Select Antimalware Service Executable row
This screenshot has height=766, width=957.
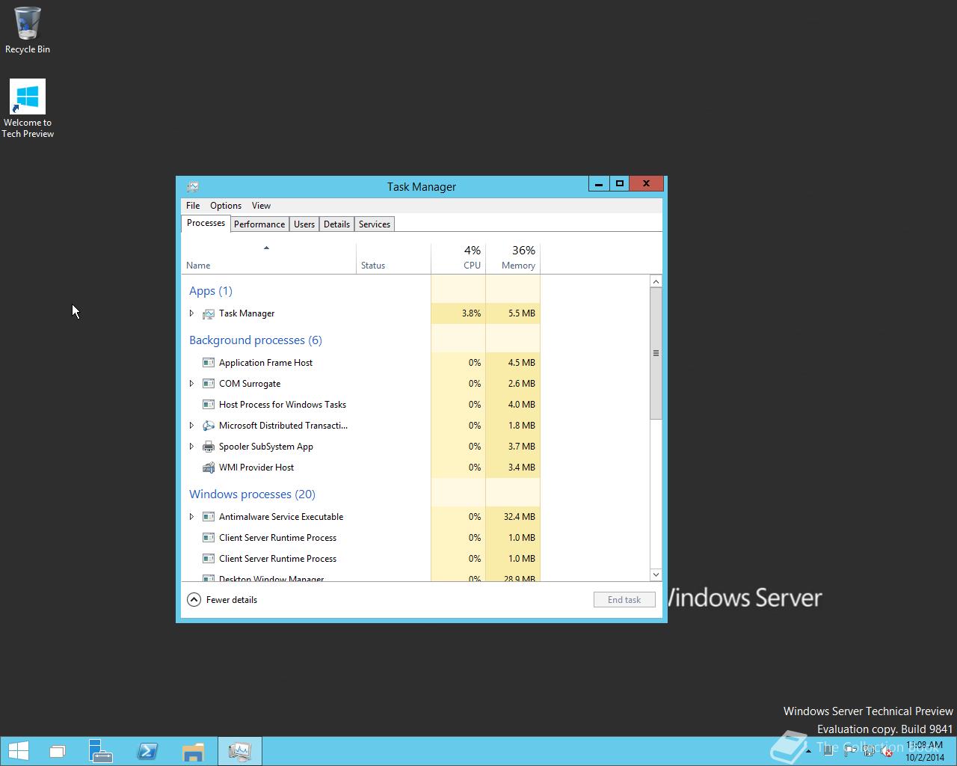click(x=361, y=517)
